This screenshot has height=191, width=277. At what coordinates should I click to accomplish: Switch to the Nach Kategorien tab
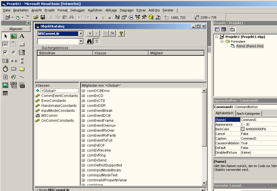coord(249,114)
